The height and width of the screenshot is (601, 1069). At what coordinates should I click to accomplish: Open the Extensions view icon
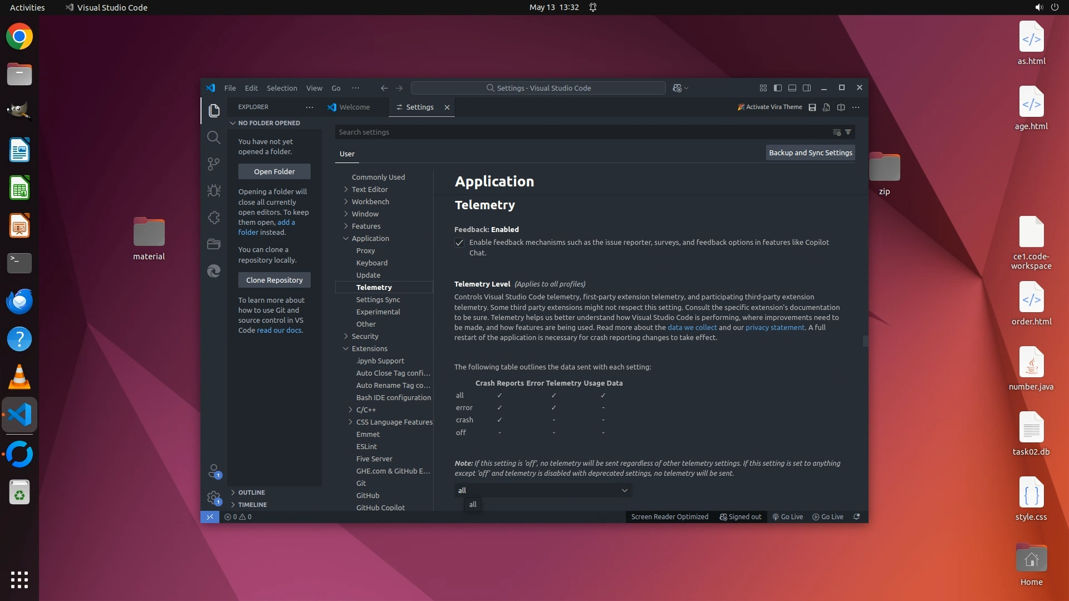click(214, 218)
